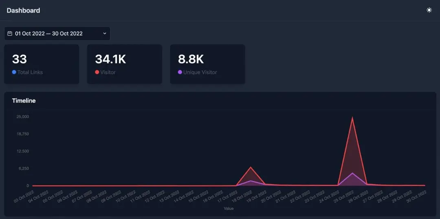The width and height of the screenshot is (440, 219).
Task: Toggle light mode with the sun icon
Action: pyautogui.click(x=429, y=10)
